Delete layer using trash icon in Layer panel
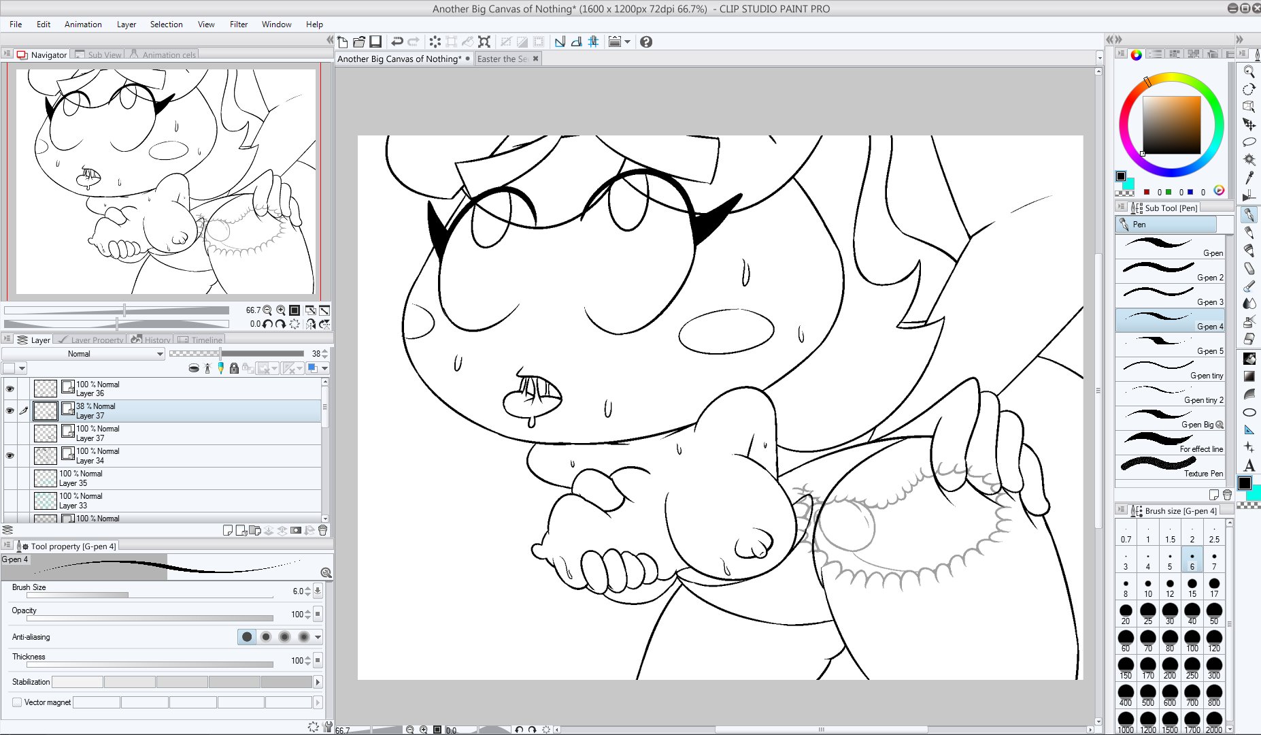 point(323,530)
